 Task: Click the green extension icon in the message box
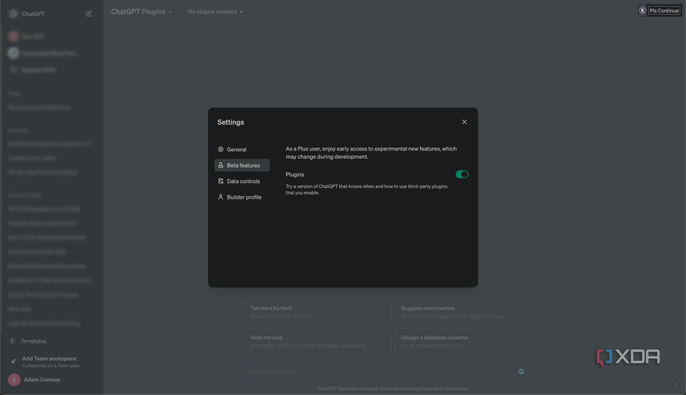click(521, 372)
